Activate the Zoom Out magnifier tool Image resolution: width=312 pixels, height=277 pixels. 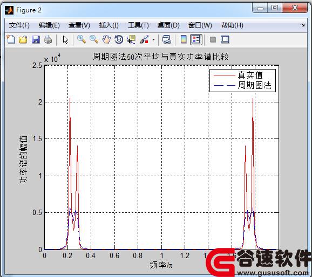click(x=94, y=39)
